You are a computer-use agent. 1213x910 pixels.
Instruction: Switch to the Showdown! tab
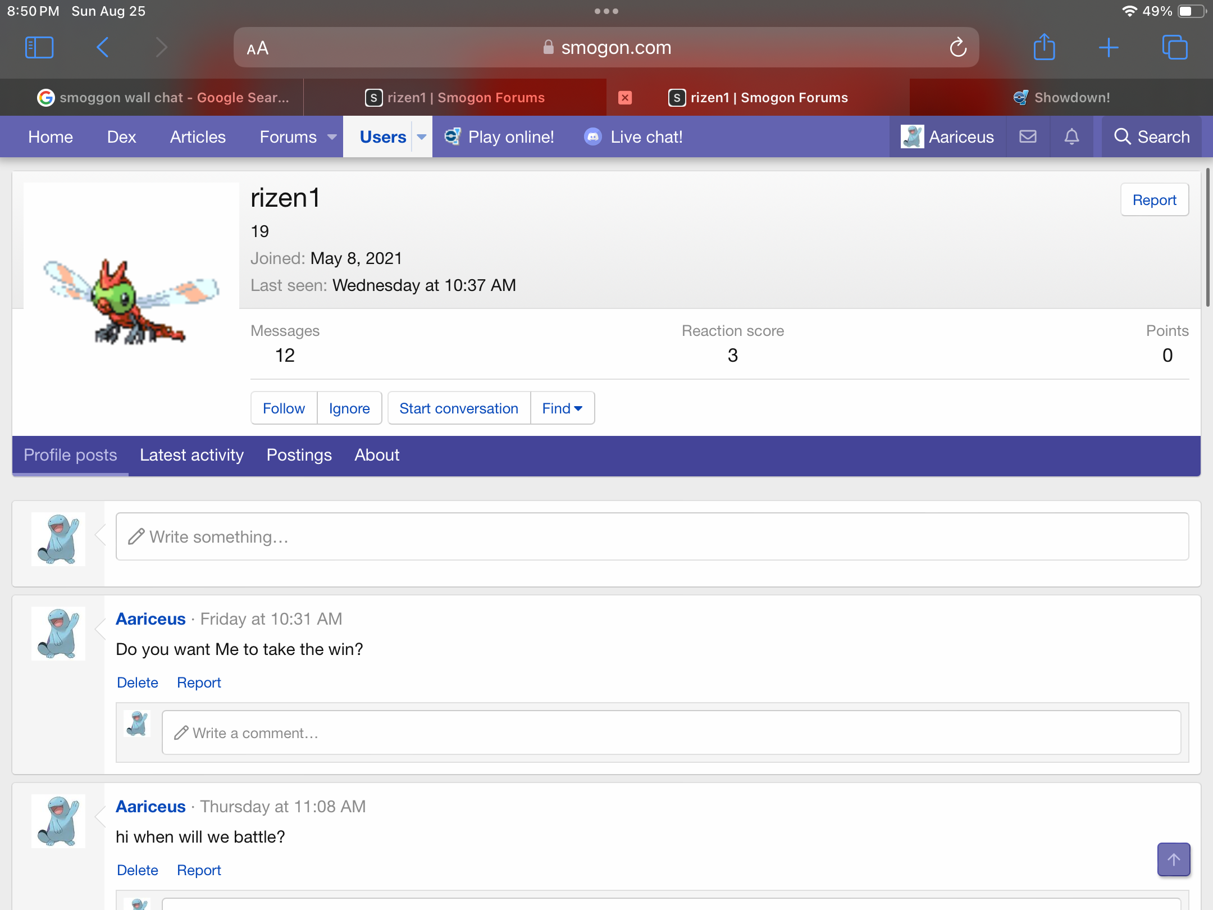click(x=1061, y=98)
